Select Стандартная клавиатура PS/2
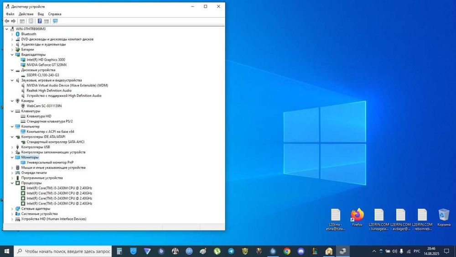The height and width of the screenshot is (257, 456). click(x=49, y=121)
